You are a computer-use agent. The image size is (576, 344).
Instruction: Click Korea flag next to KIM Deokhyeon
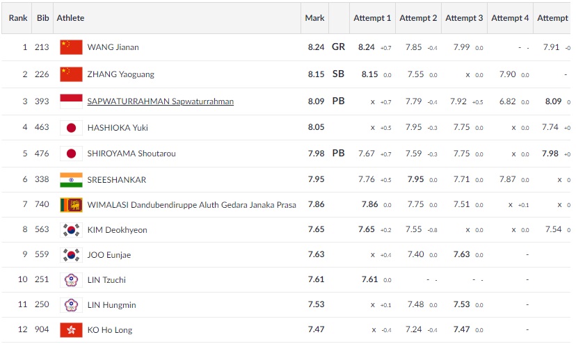pyautogui.click(x=71, y=229)
